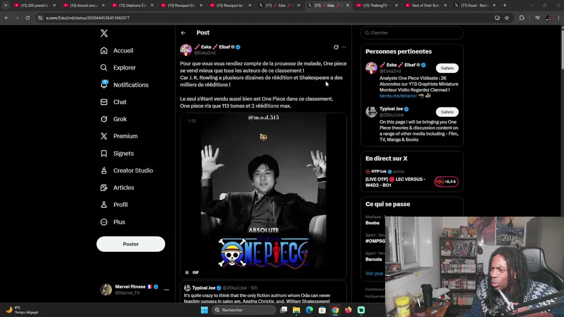Open Grok from the sidebar

[113, 119]
